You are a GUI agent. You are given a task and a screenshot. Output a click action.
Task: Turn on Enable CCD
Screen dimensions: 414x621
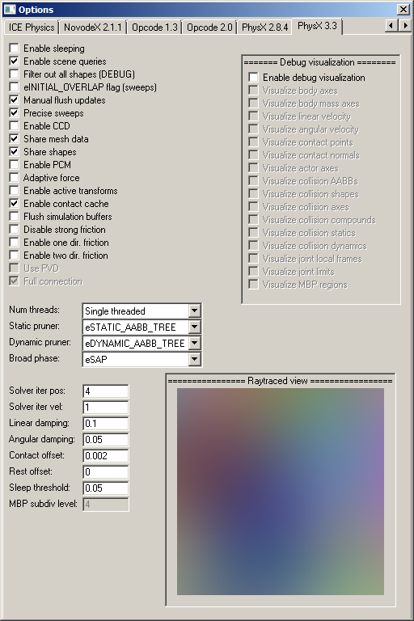(15, 126)
